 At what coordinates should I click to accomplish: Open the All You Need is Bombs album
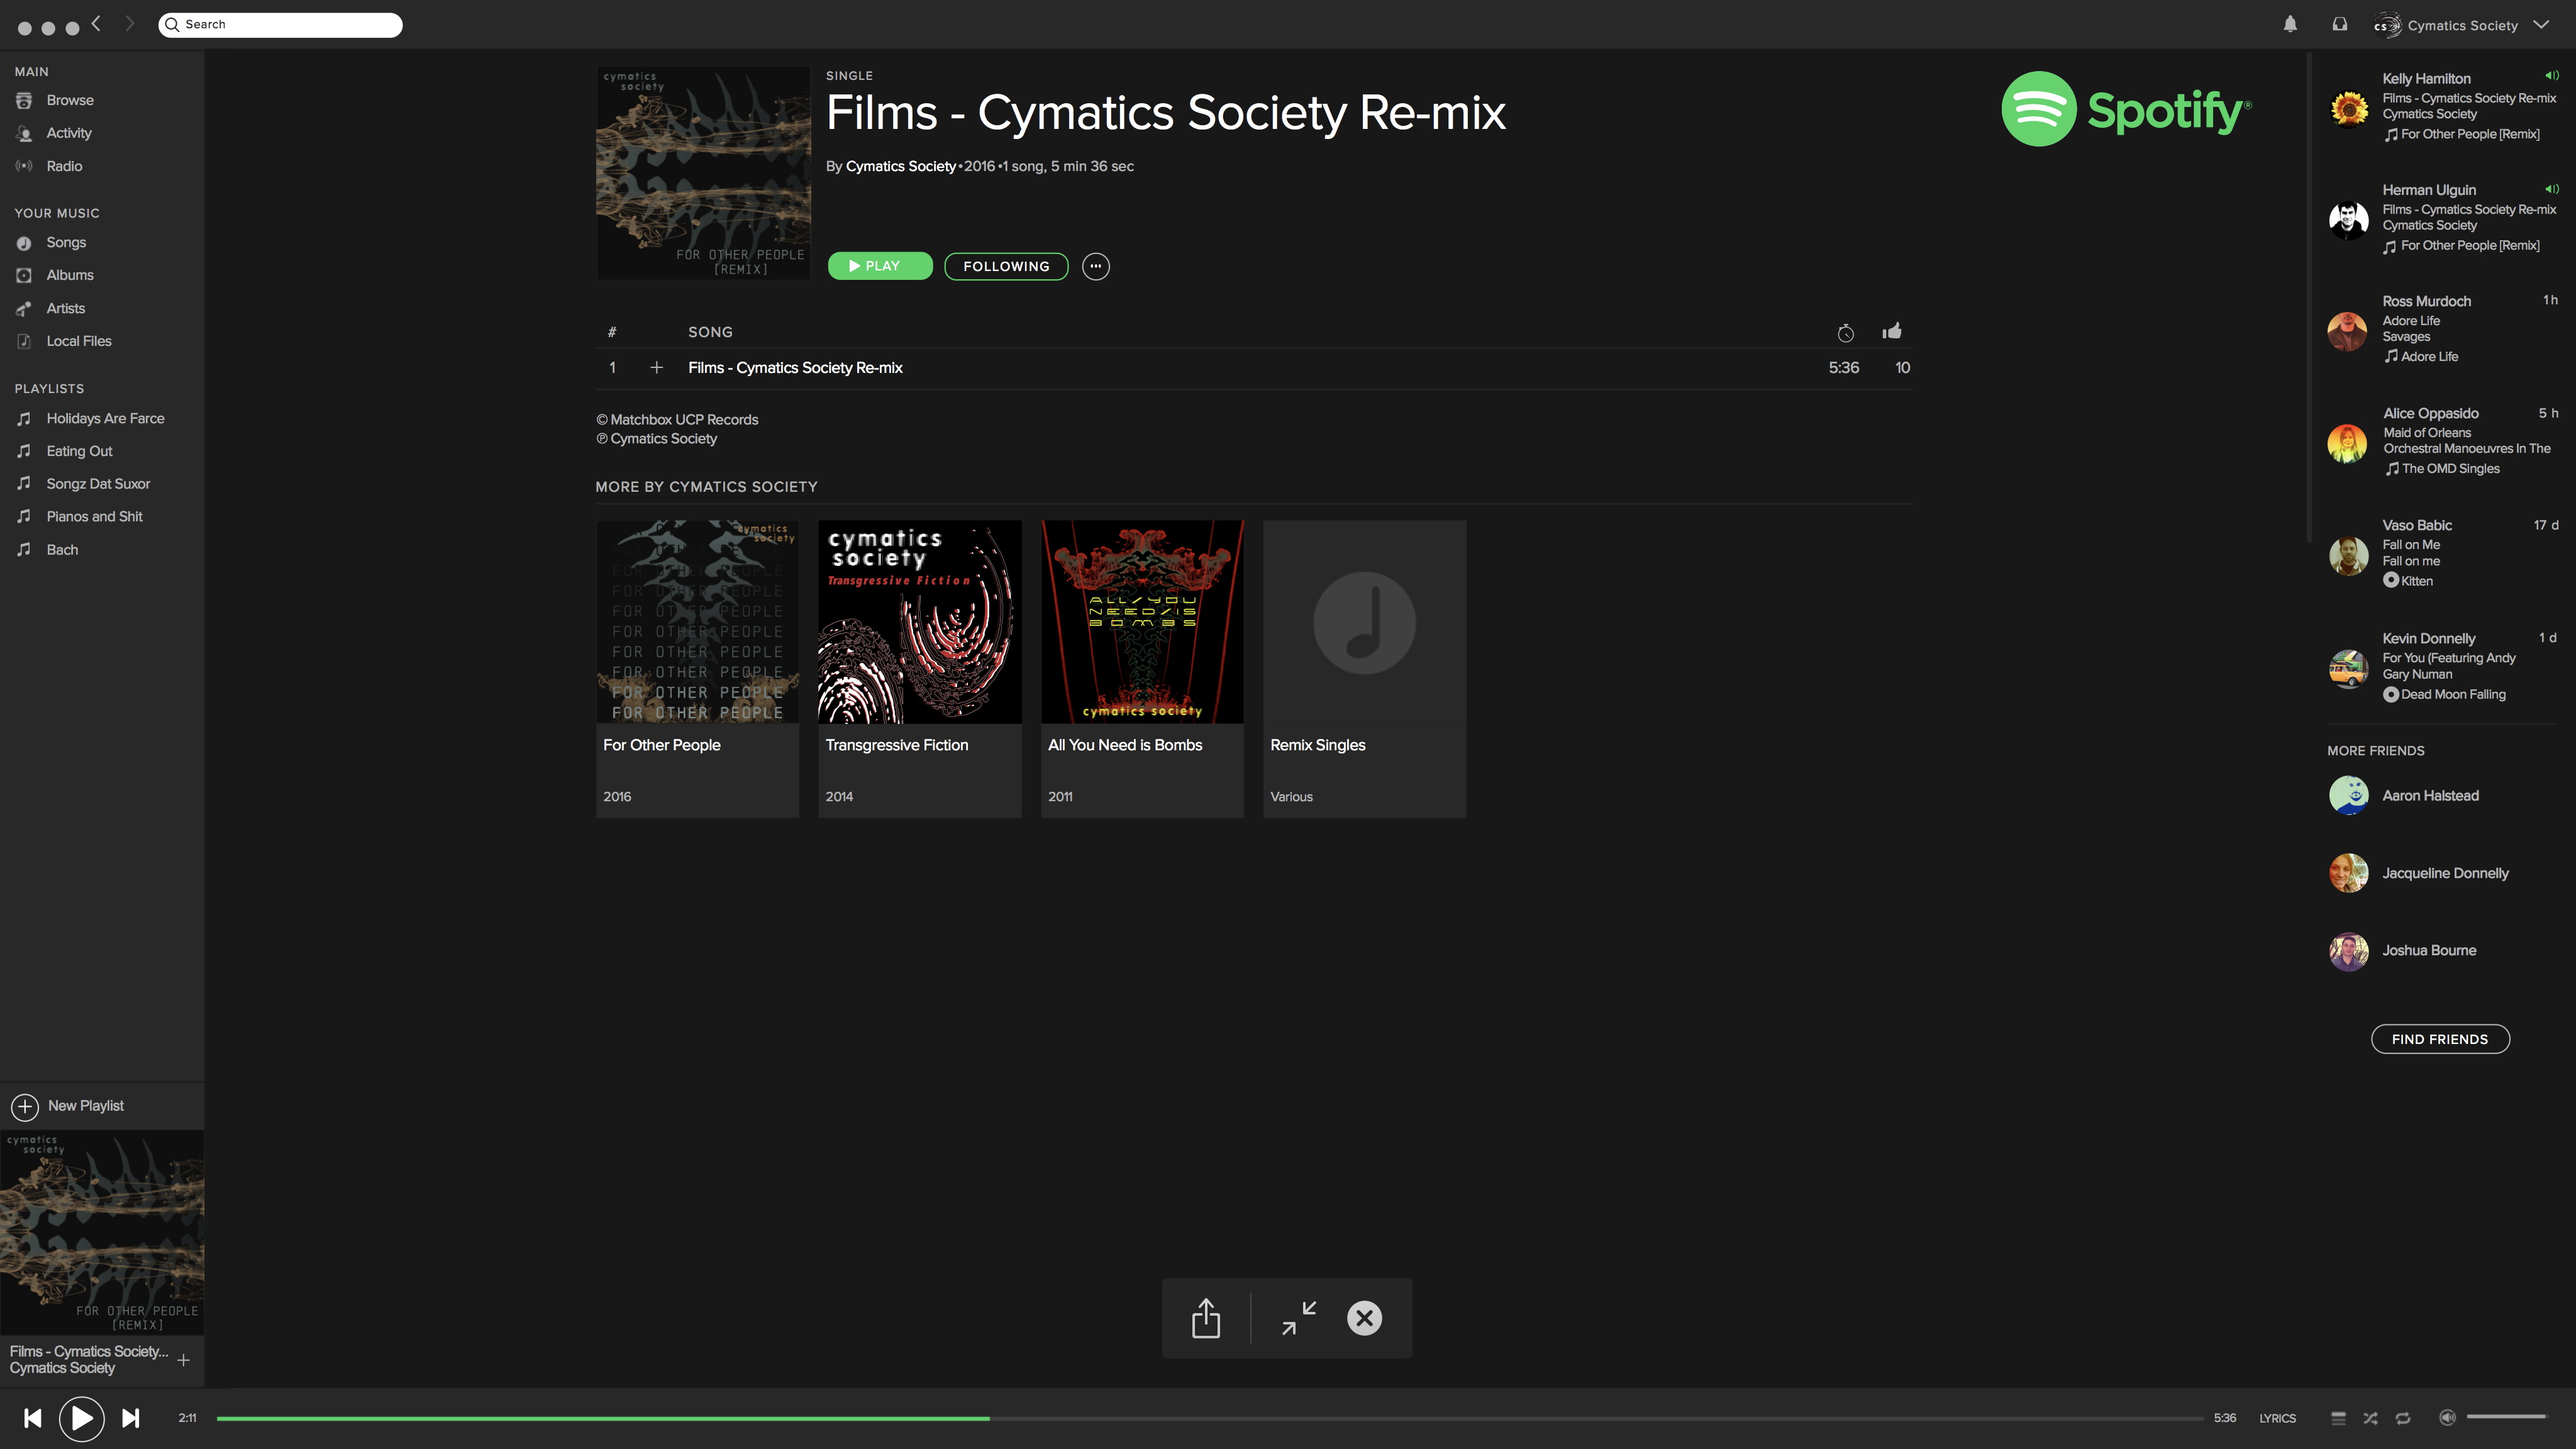(x=1142, y=668)
